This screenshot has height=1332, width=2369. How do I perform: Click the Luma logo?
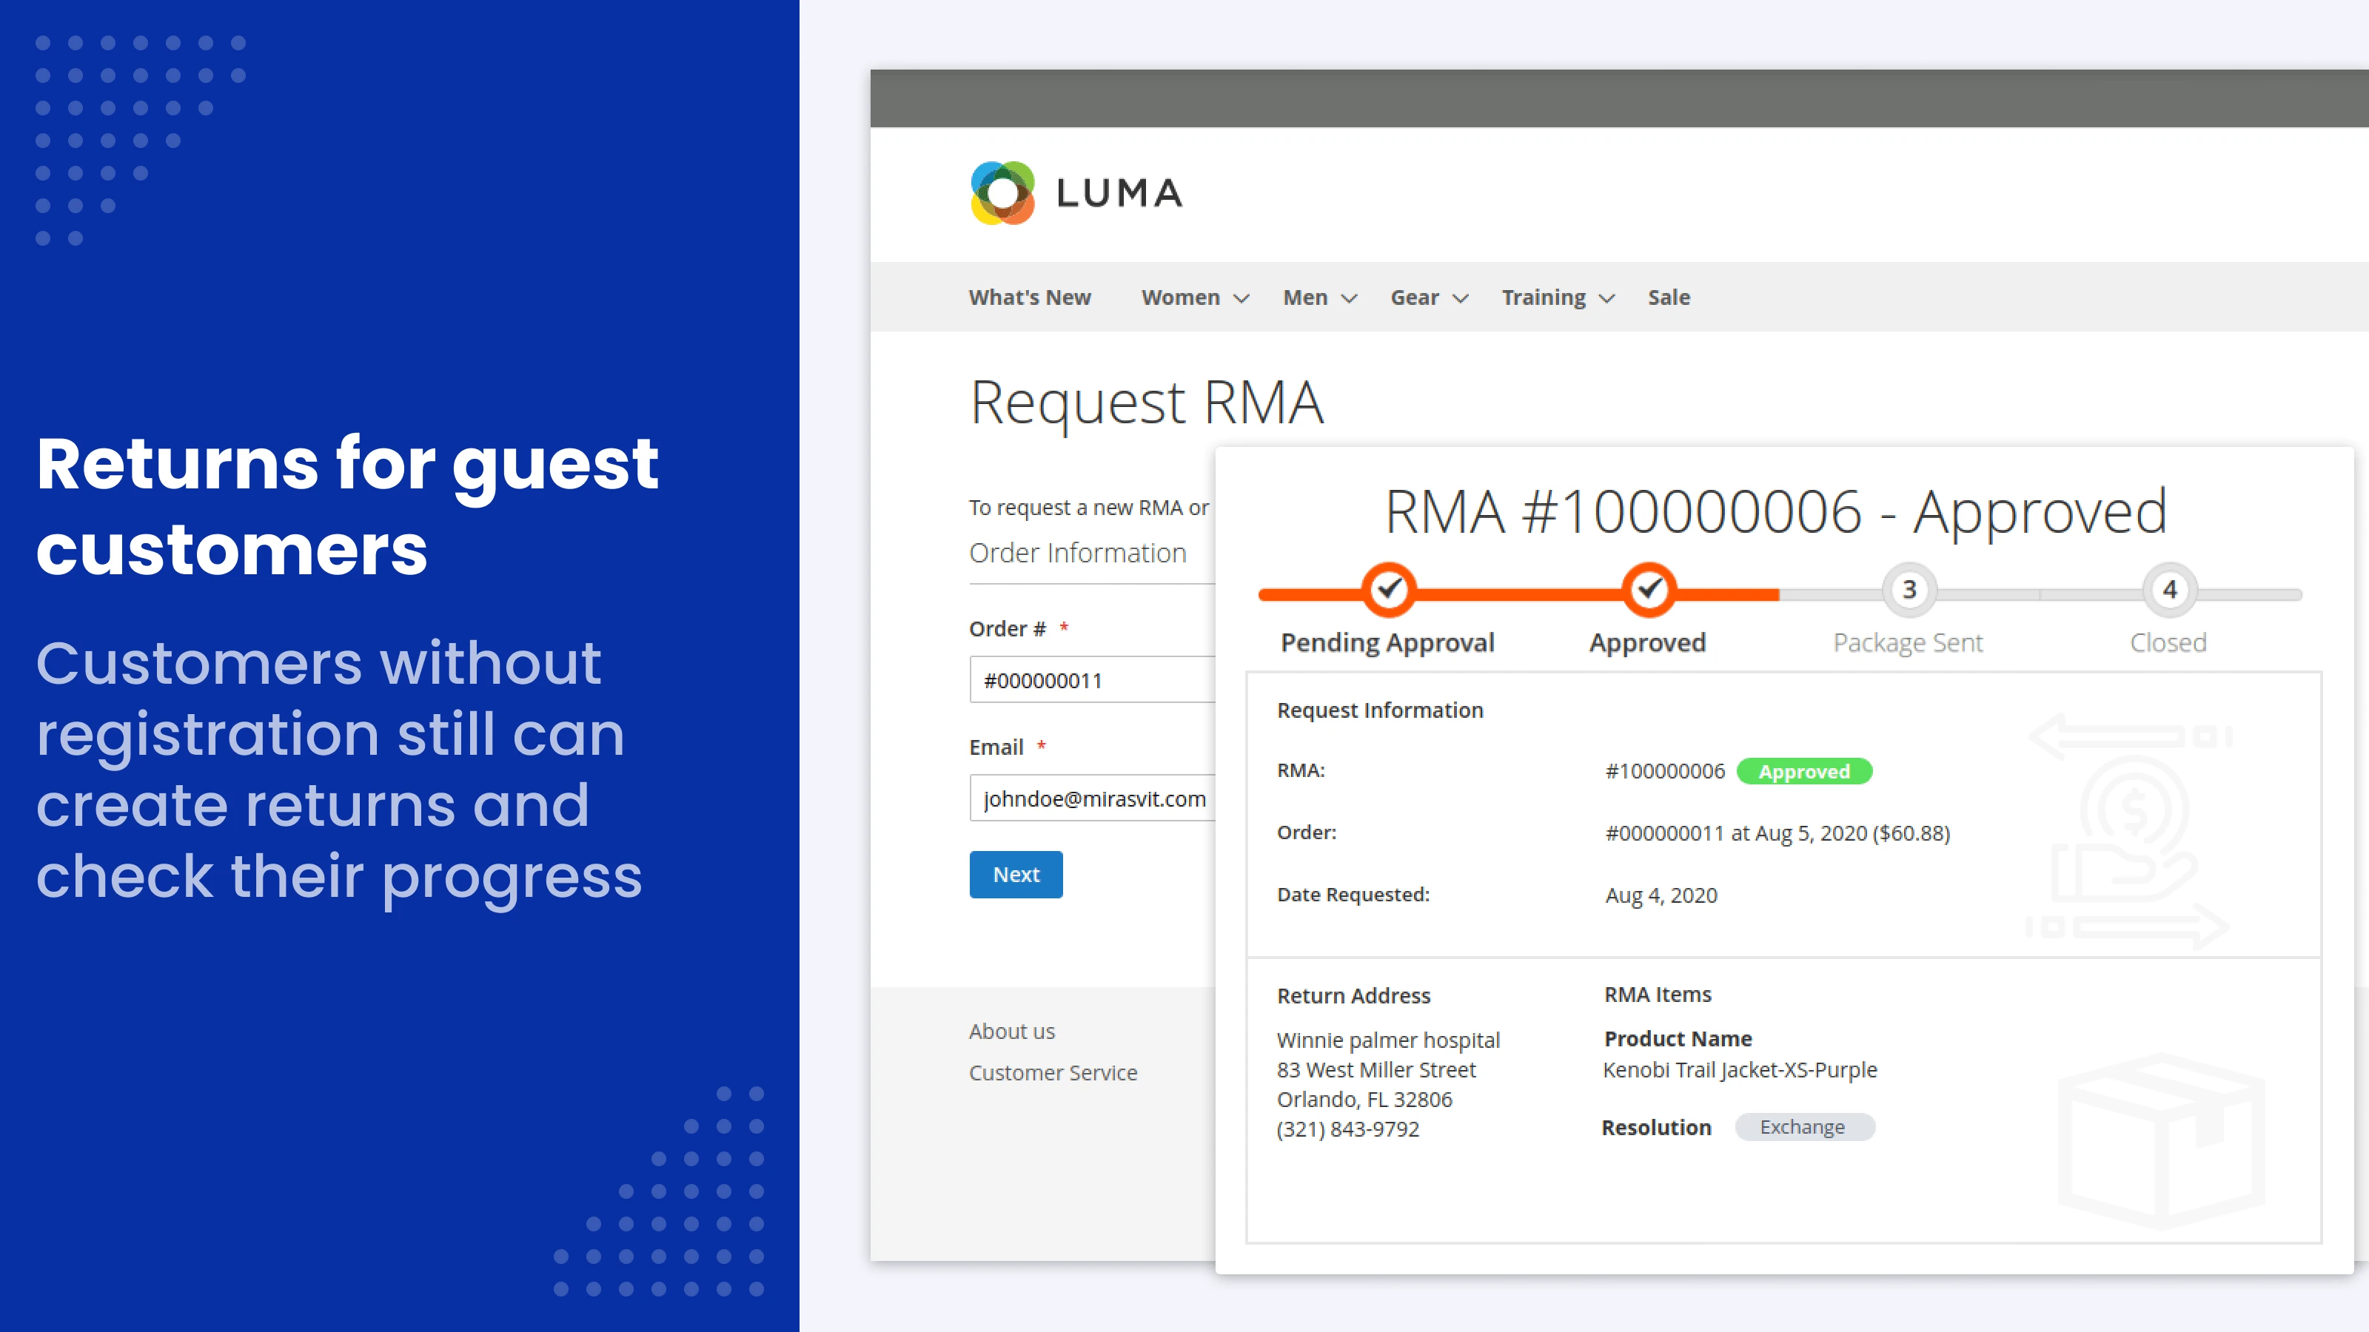point(1074,193)
